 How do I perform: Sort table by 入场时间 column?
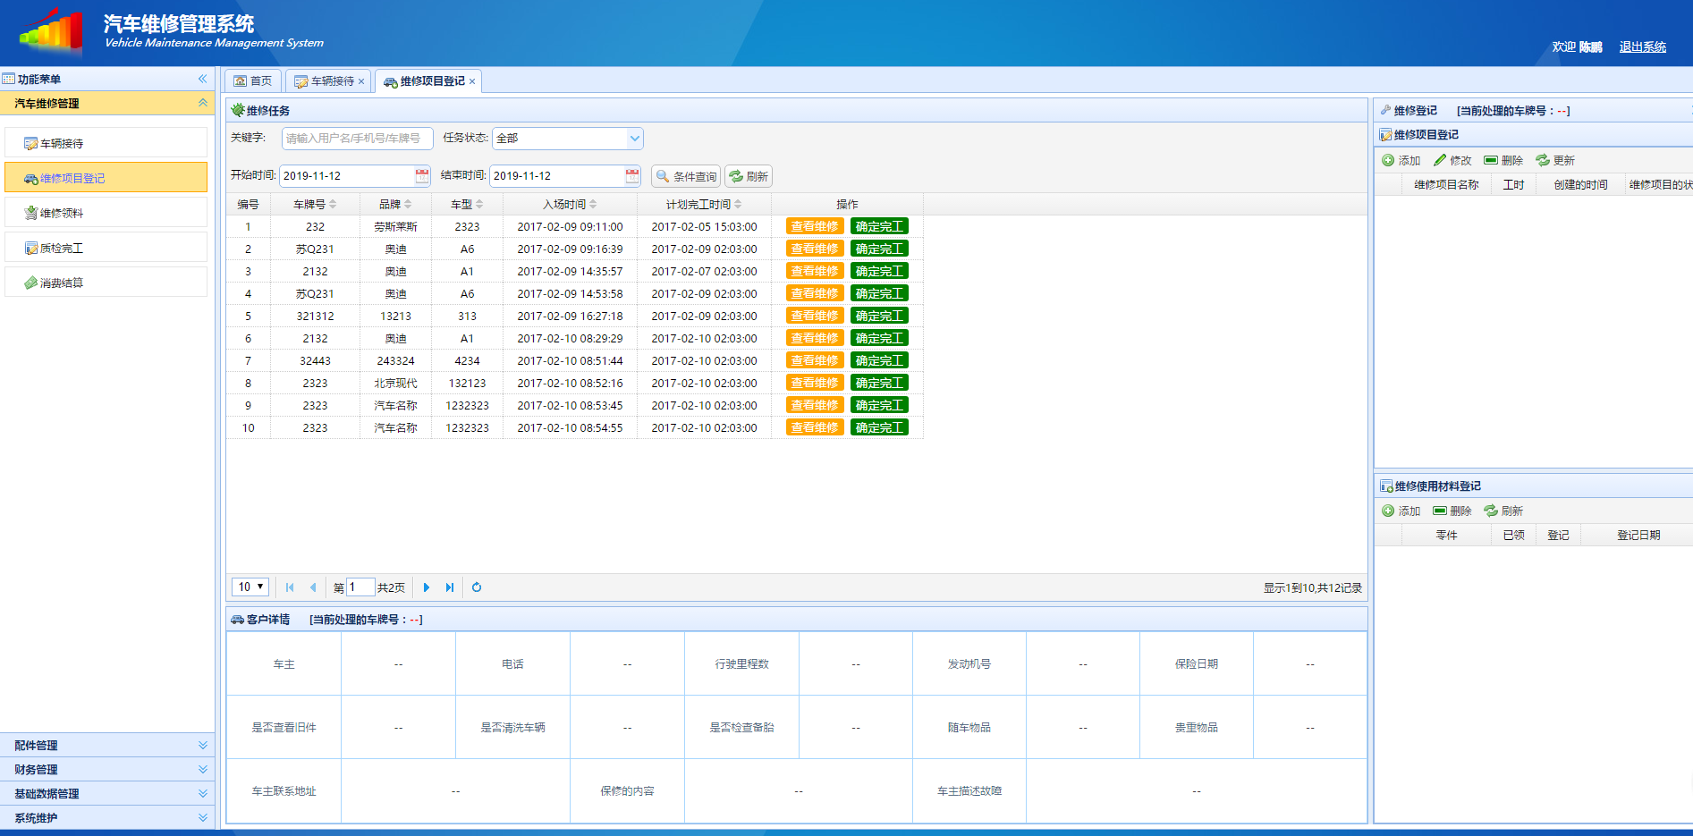pos(570,204)
